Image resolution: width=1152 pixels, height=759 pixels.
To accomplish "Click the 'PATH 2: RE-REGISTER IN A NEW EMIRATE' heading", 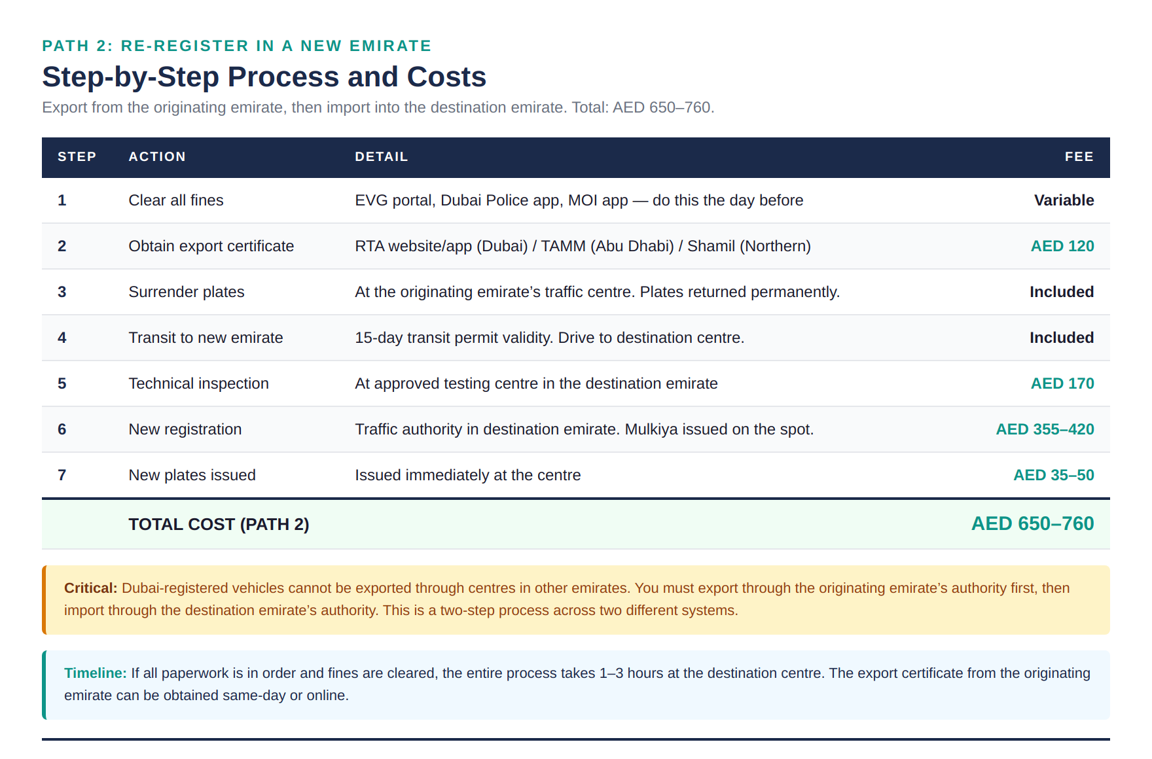I will [x=236, y=45].
